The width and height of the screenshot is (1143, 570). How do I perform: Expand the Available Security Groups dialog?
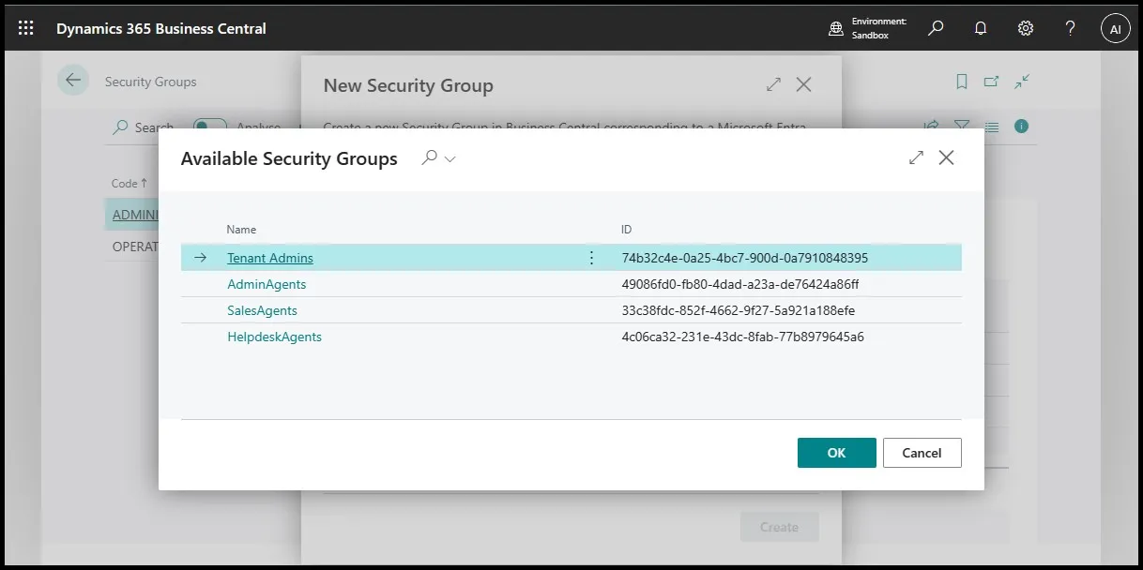(917, 158)
